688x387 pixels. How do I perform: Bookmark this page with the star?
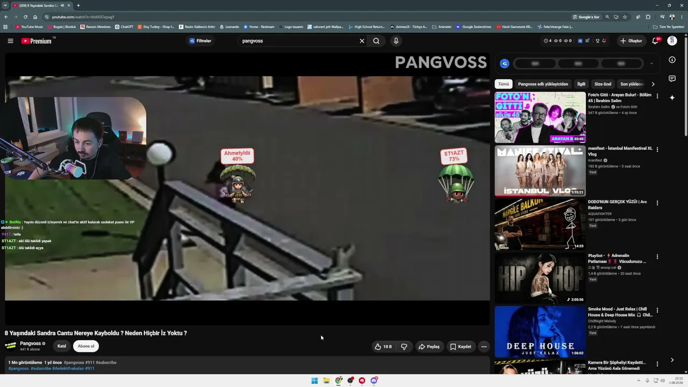click(x=625, y=17)
